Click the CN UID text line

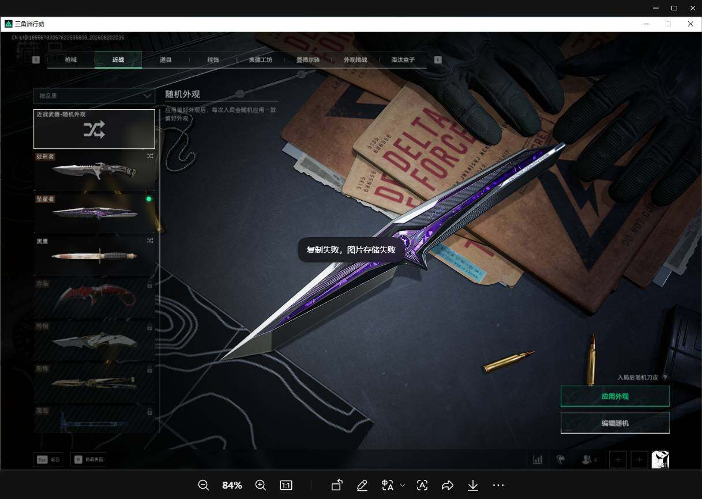[68, 37]
